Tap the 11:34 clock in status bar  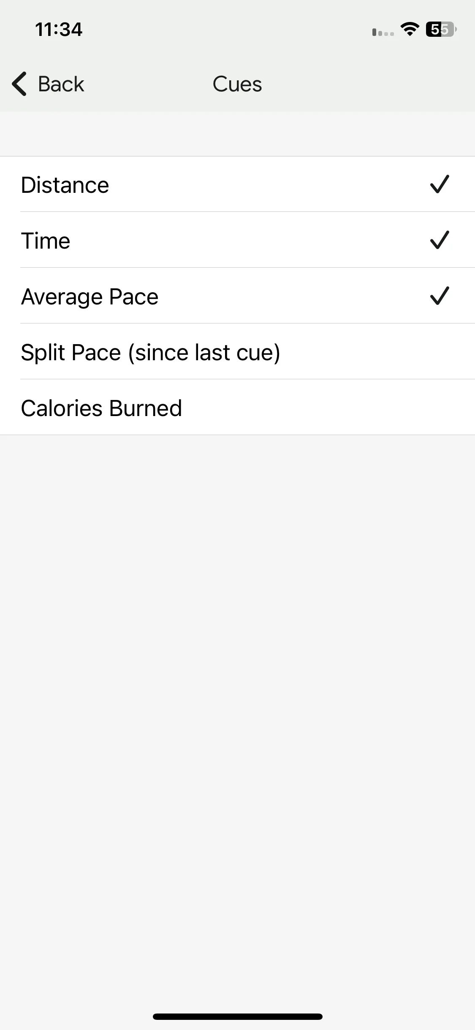[x=59, y=29]
